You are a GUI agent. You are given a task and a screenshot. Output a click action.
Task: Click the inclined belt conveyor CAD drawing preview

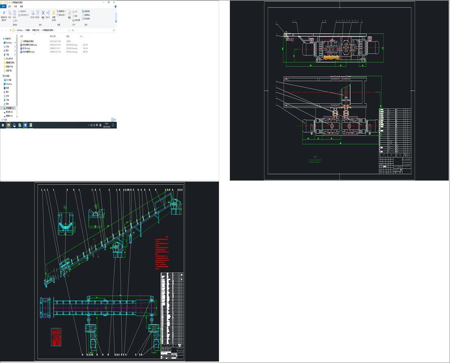click(109, 272)
